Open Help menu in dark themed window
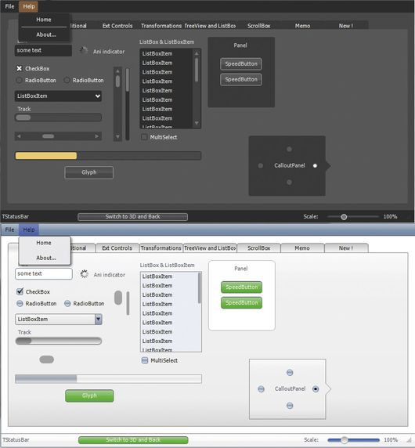 click(29, 6)
